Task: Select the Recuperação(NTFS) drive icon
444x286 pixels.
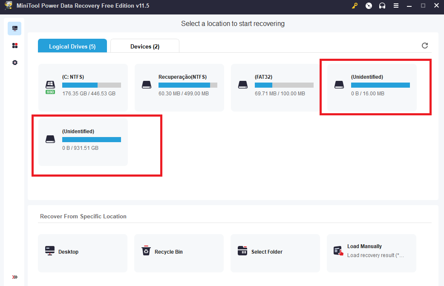Action: tap(147, 85)
